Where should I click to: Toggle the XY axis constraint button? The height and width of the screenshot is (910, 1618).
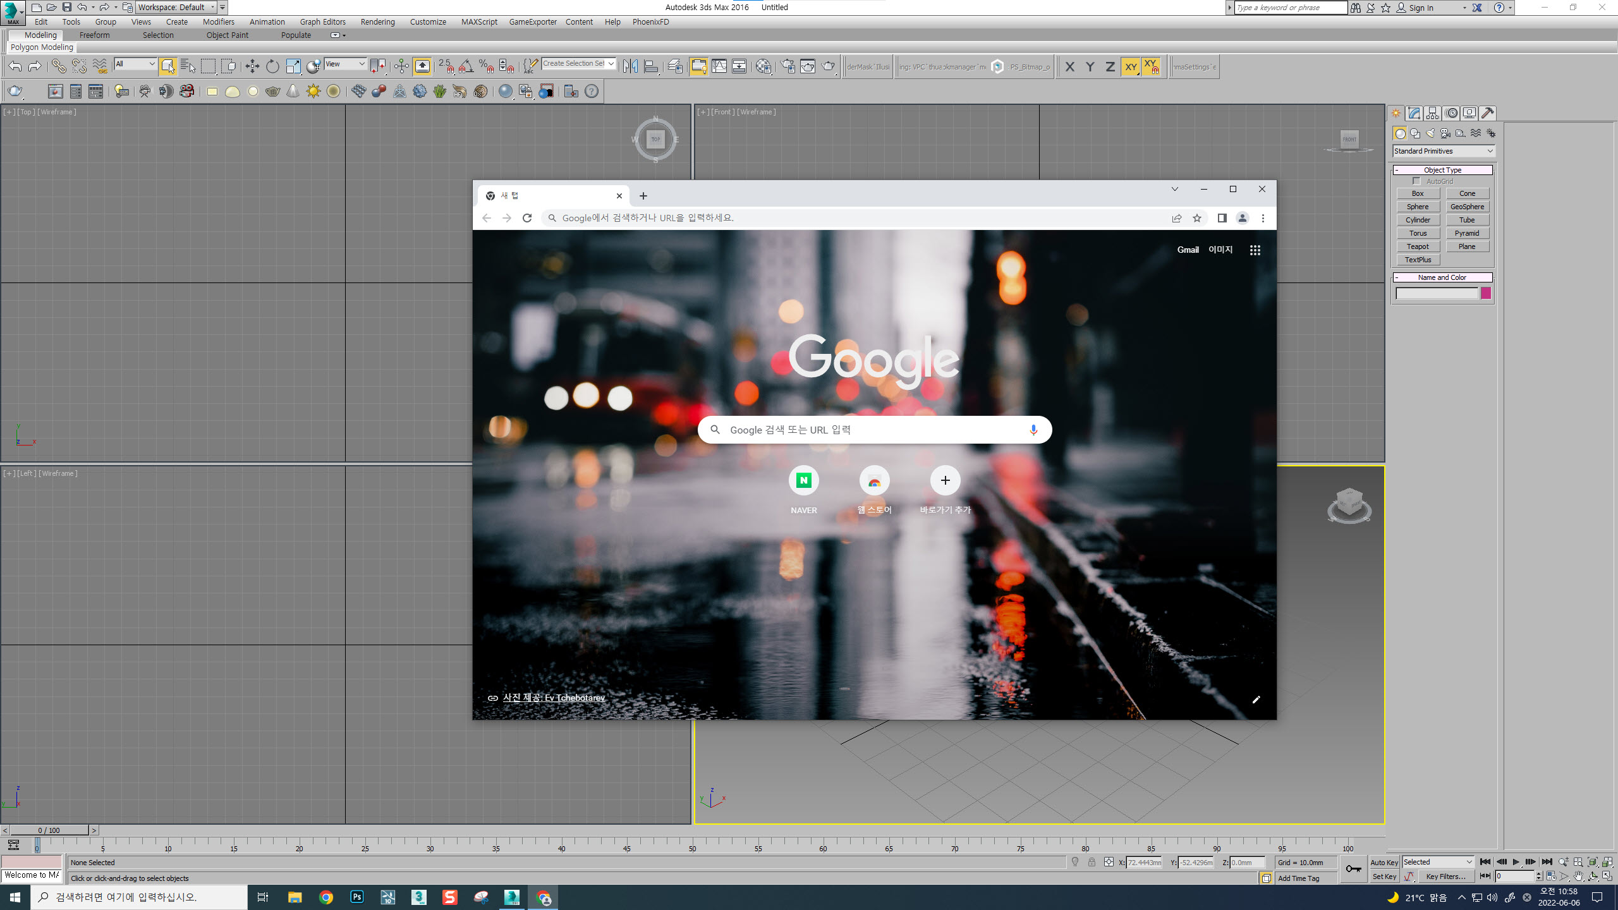[1131, 66]
